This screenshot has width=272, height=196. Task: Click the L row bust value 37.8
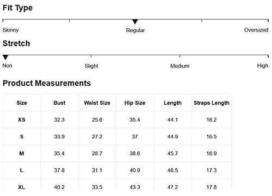point(59,170)
